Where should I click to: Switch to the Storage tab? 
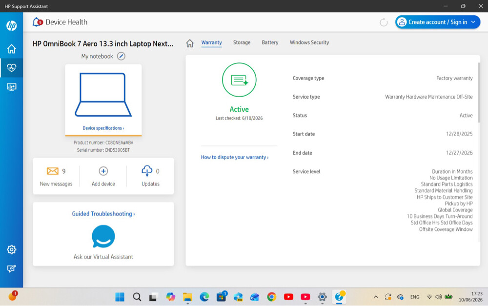click(242, 42)
